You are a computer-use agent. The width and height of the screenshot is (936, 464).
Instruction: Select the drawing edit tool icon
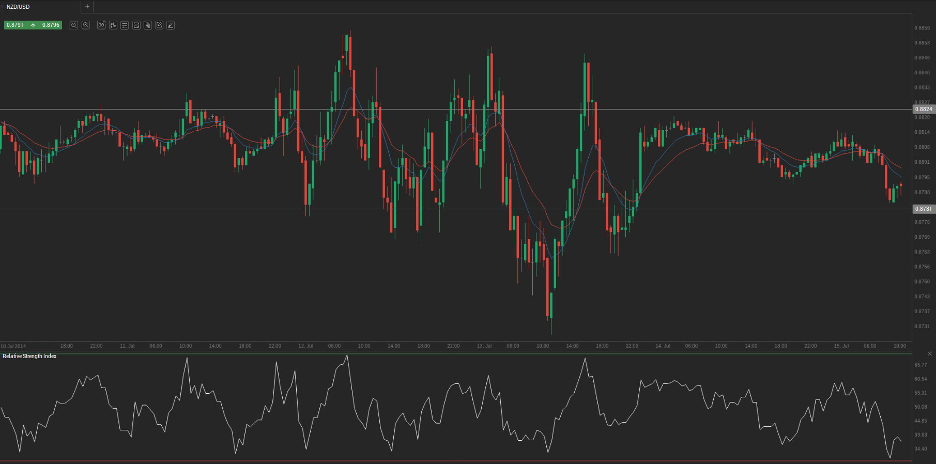[159, 25]
